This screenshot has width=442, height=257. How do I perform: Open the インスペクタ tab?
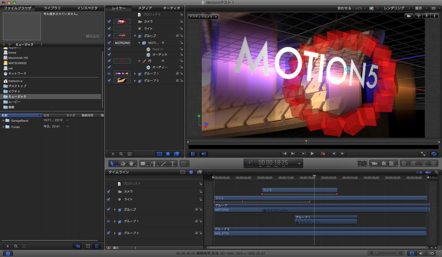[87, 8]
